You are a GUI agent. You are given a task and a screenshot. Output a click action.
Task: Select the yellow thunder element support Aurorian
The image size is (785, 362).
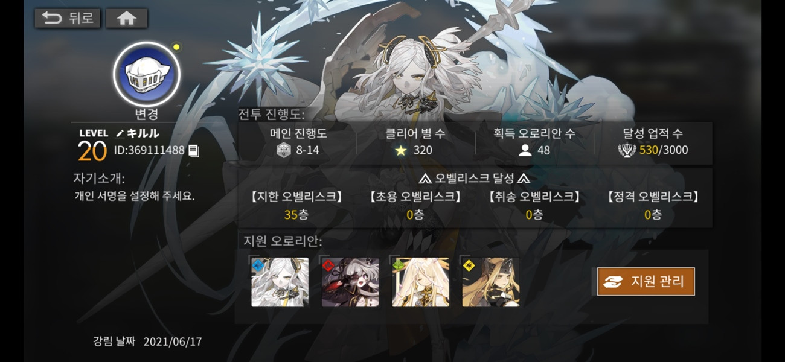[x=491, y=282]
